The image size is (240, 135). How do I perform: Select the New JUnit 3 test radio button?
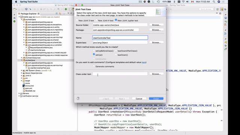[x=77, y=20]
